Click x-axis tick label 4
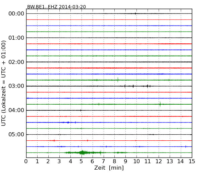 click(x=70, y=162)
